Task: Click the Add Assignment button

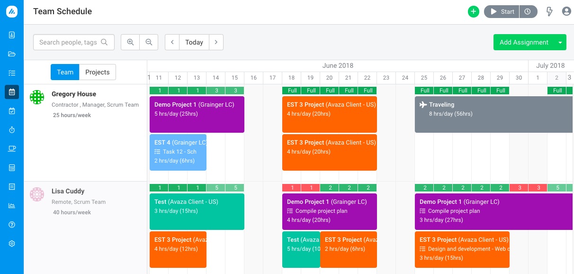Action: point(524,42)
